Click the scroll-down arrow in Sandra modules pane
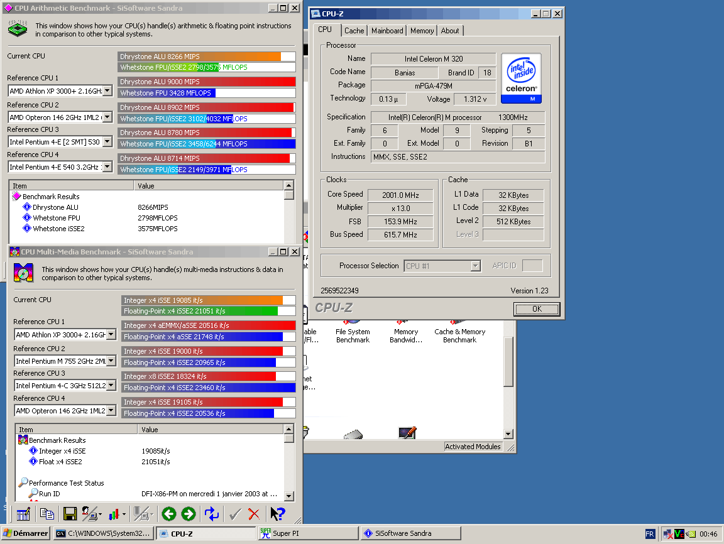This screenshot has width=724, height=544. coord(508,433)
